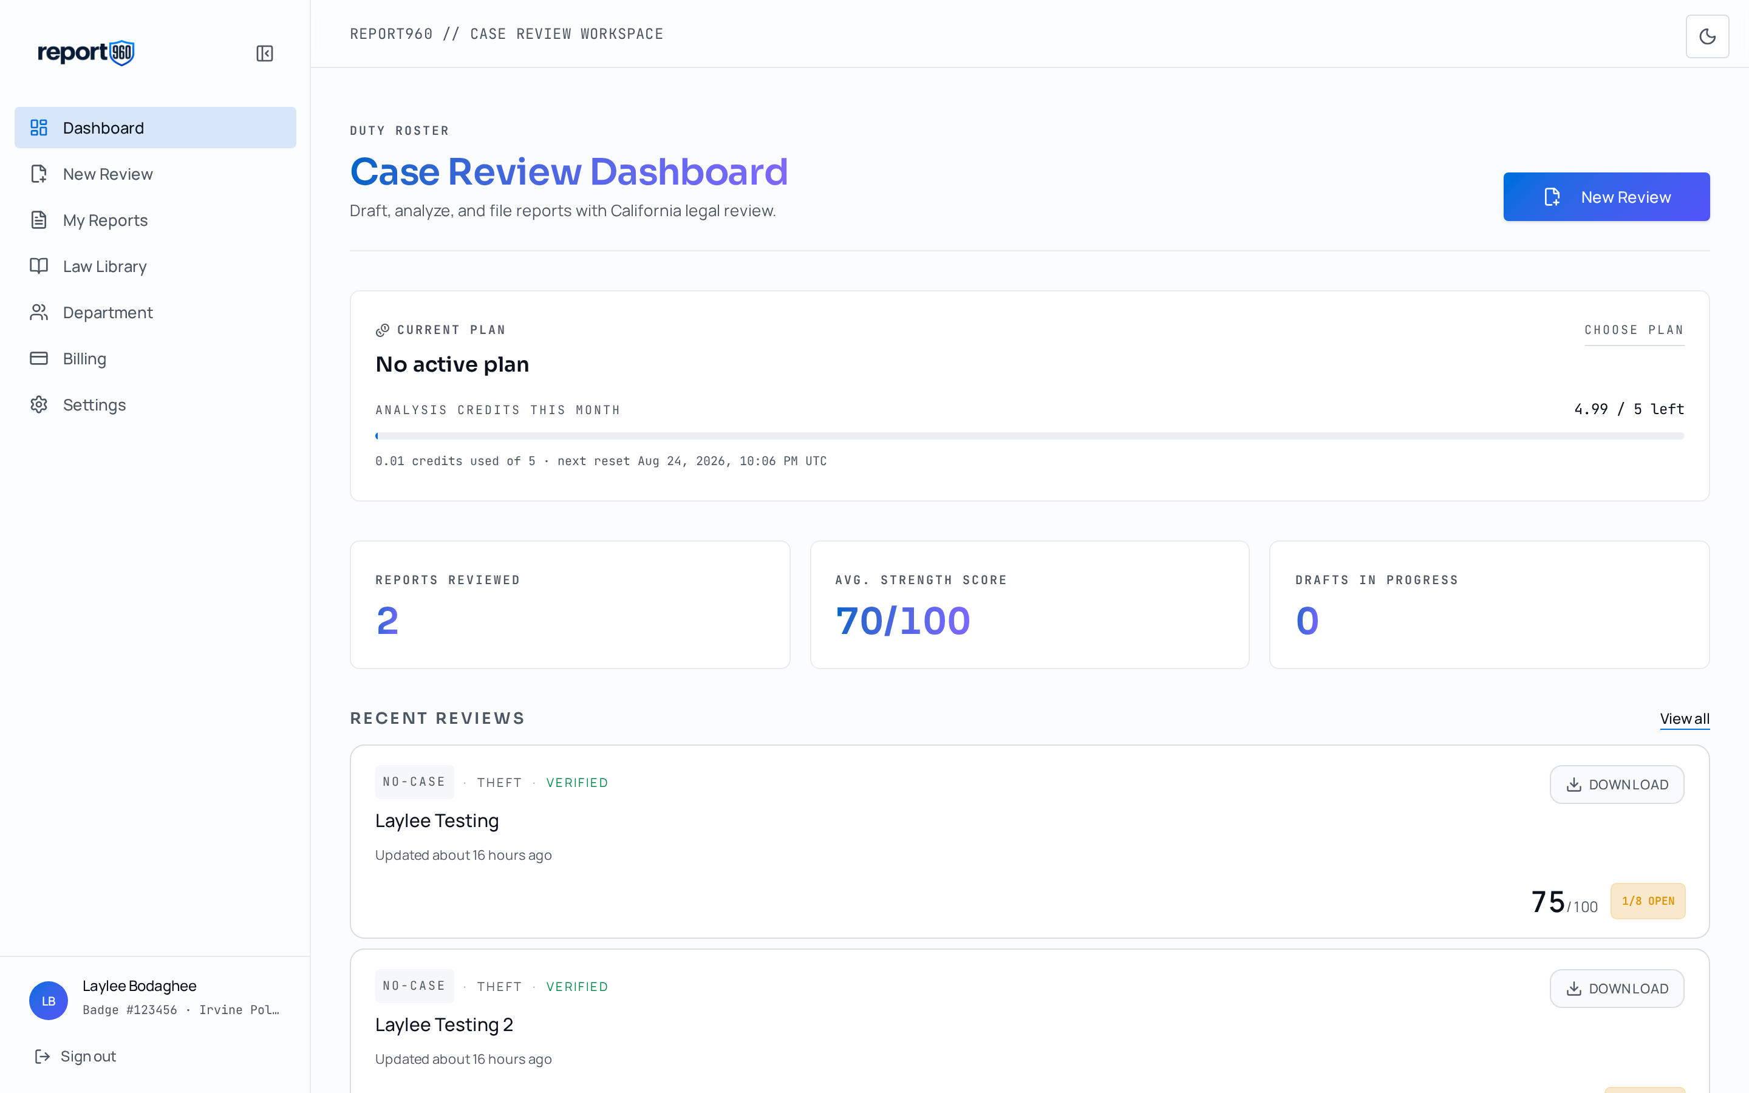1749x1093 pixels.
Task: Click REPORT960 // CASE REVIEW WORKSPACE breadcrumb
Action: click(x=506, y=34)
